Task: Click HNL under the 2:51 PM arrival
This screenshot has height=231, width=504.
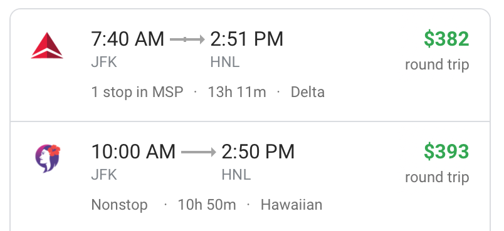Action: click(225, 62)
